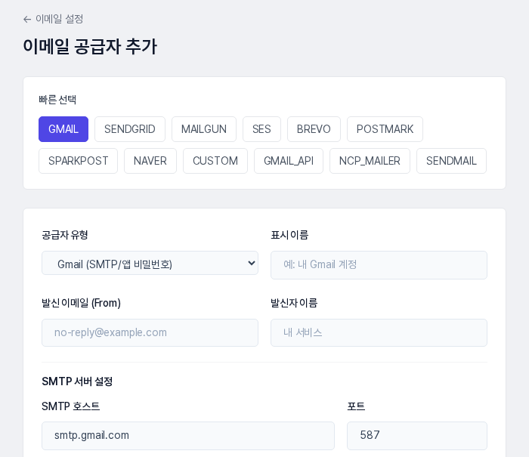Viewport: 529px width, 457px height.
Task: Select the GMAIL_API preset
Action: pyautogui.click(x=289, y=161)
